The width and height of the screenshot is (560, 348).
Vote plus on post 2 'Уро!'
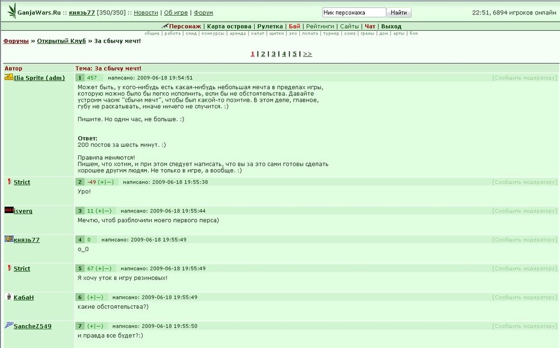[102, 182]
